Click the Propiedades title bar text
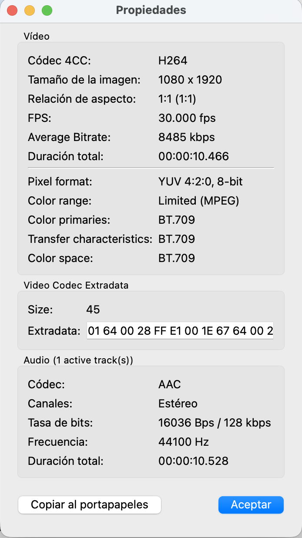302x538 pixels. tap(151, 10)
